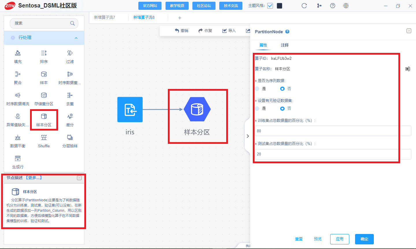Open 官方网站 button

point(150,6)
